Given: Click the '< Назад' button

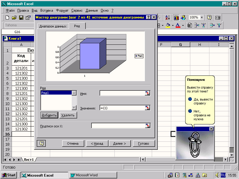Looking at the screenshot, I should coord(97,143).
